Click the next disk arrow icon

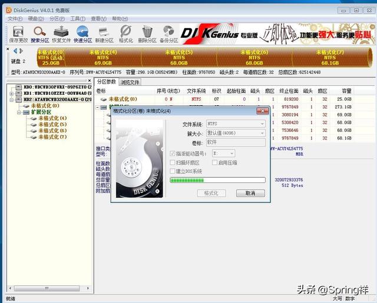coord(21,51)
